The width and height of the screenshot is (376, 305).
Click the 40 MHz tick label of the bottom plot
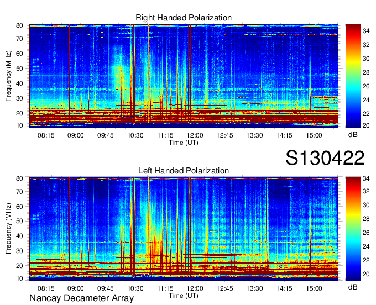[x=19, y=236]
